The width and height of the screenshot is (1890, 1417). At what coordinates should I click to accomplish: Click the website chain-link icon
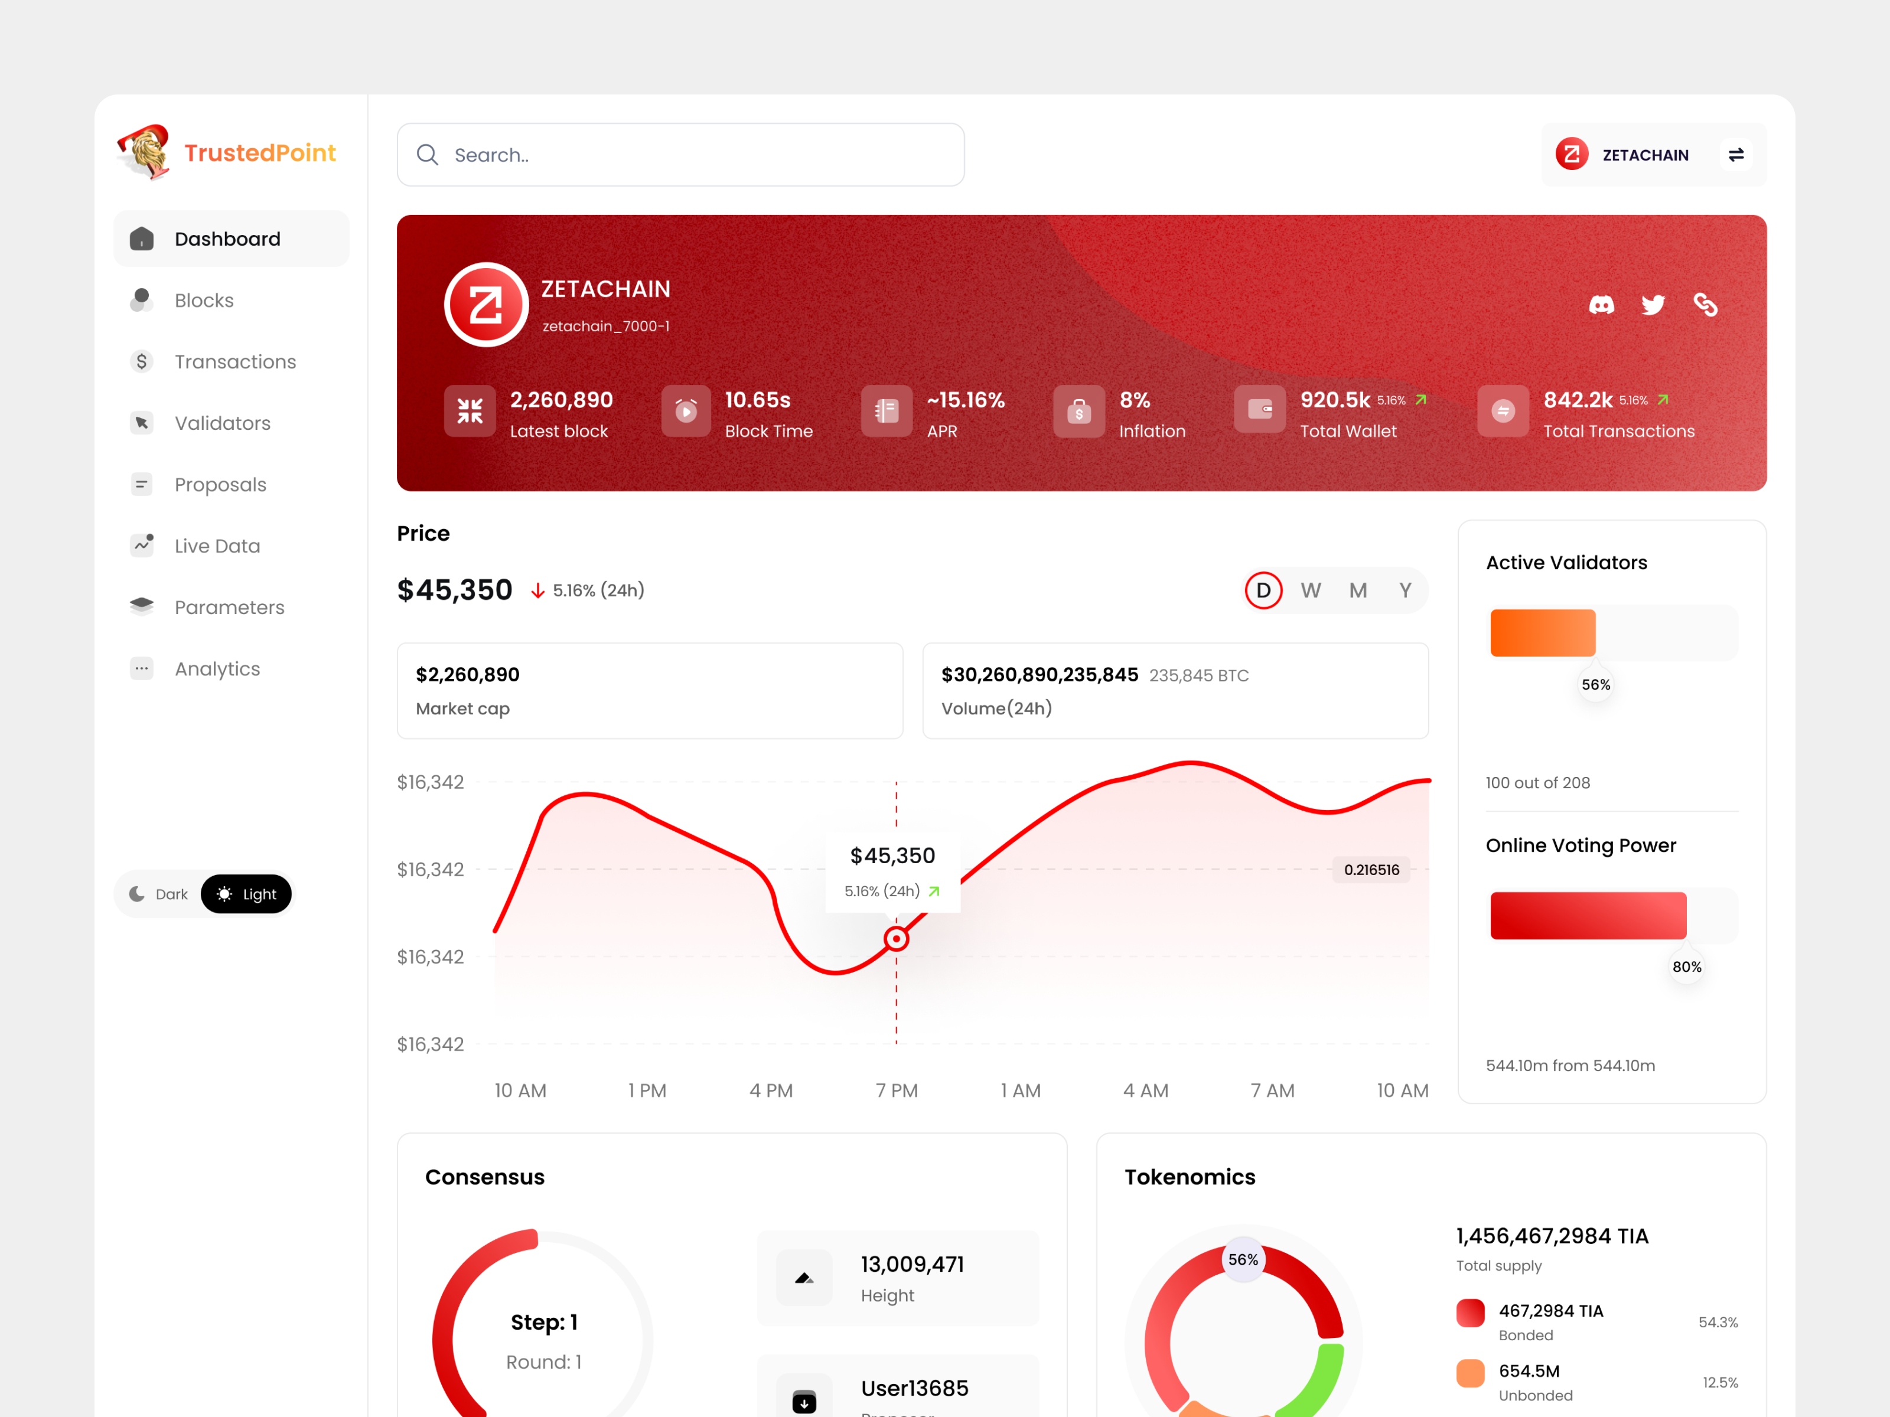[x=1705, y=305]
